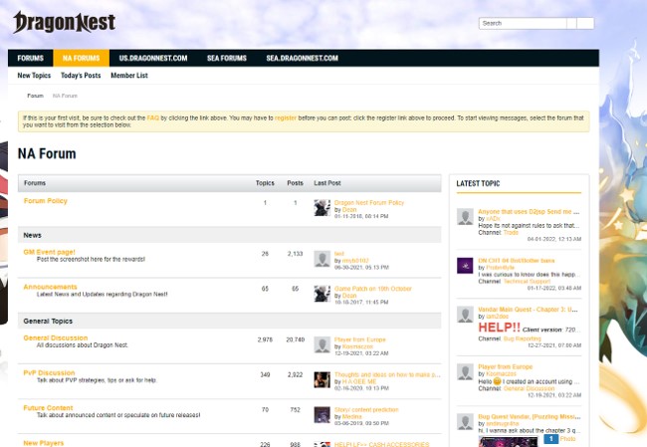The width and height of the screenshot is (647, 447).
Task: Open Dean's avatar in the Forum Policy row
Action: point(322,207)
